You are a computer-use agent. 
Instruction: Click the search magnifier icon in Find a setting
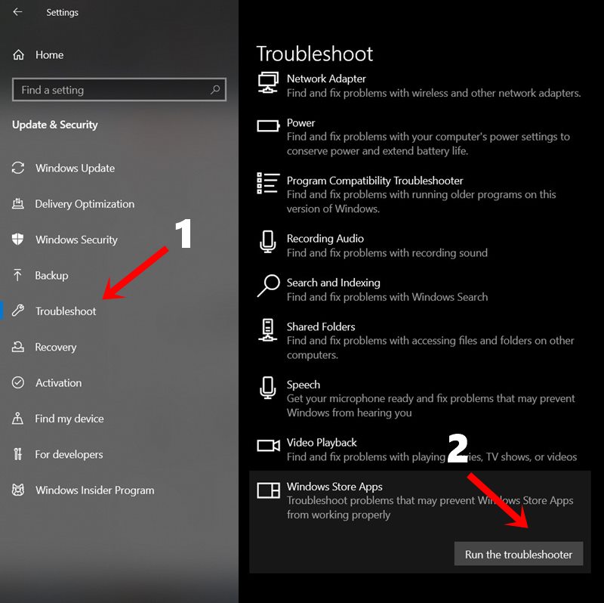215,90
